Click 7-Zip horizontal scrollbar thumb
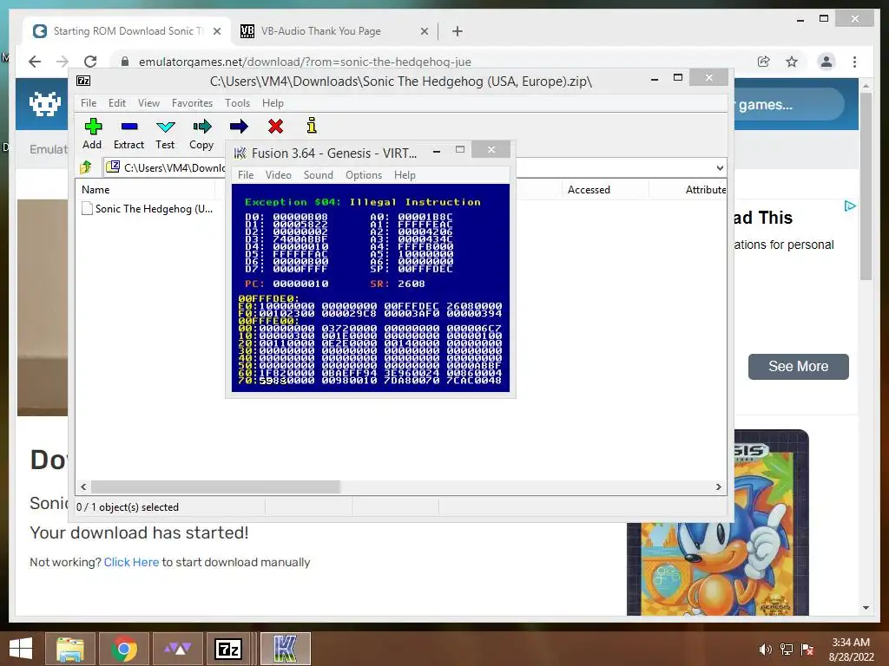Image resolution: width=889 pixels, height=666 pixels. coord(215,487)
